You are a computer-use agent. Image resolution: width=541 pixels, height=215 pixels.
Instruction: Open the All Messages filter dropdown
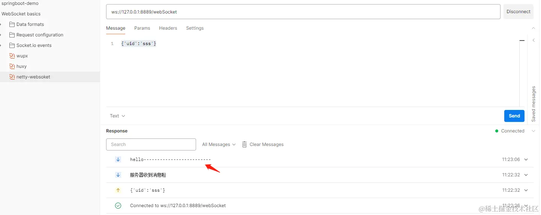click(x=219, y=144)
